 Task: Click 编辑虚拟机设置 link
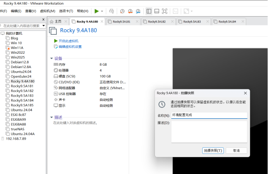[x=70, y=47]
